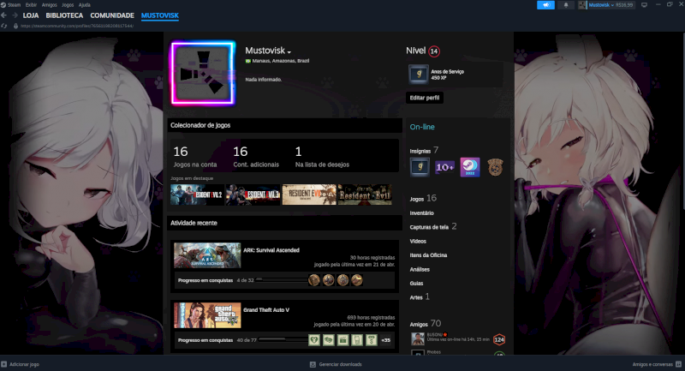Click the Gerenciar downloads icon
This screenshot has height=371, width=685.
pos(313,364)
